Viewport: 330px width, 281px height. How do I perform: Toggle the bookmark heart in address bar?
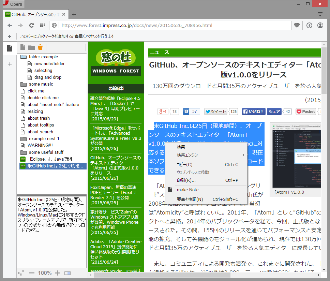coord(297,25)
